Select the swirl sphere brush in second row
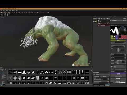Image resolution: width=127 pixels, height=95 pixels. 20,78
